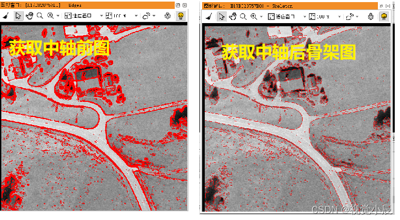Click the layers stack icon in Skeleton window
This screenshot has height=220, width=400.
[x=371, y=17]
